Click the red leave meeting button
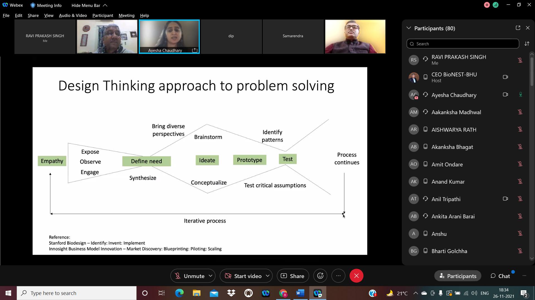The width and height of the screenshot is (535, 300). pos(356,276)
